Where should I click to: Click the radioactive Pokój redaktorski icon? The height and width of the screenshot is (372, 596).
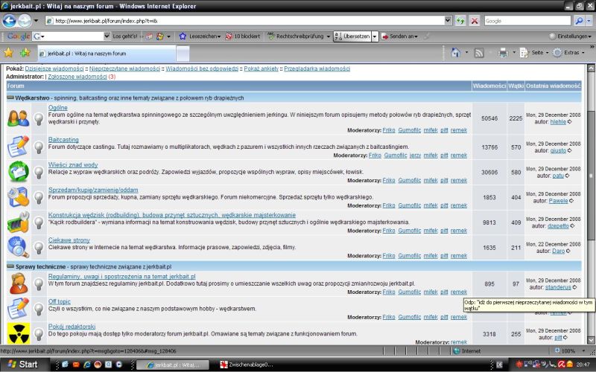click(x=18, y=332)
